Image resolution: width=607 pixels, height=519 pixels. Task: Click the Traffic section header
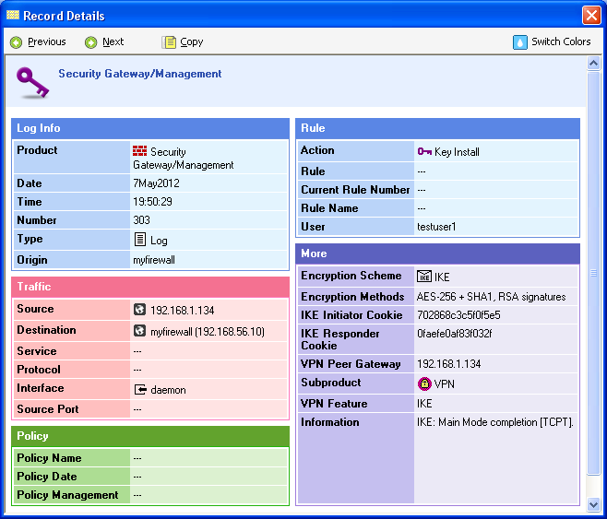(x=149, y=288)
